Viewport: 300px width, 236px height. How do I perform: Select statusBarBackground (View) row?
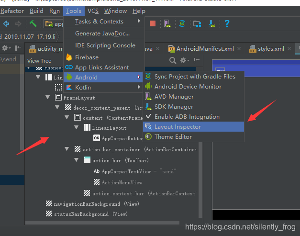pos(87,214)
